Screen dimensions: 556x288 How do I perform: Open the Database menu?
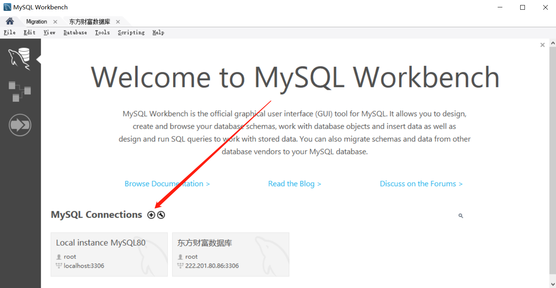tap(75, 33)
